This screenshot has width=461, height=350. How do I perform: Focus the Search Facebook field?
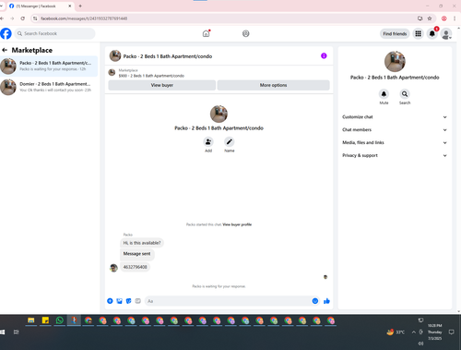click(54, 33)
